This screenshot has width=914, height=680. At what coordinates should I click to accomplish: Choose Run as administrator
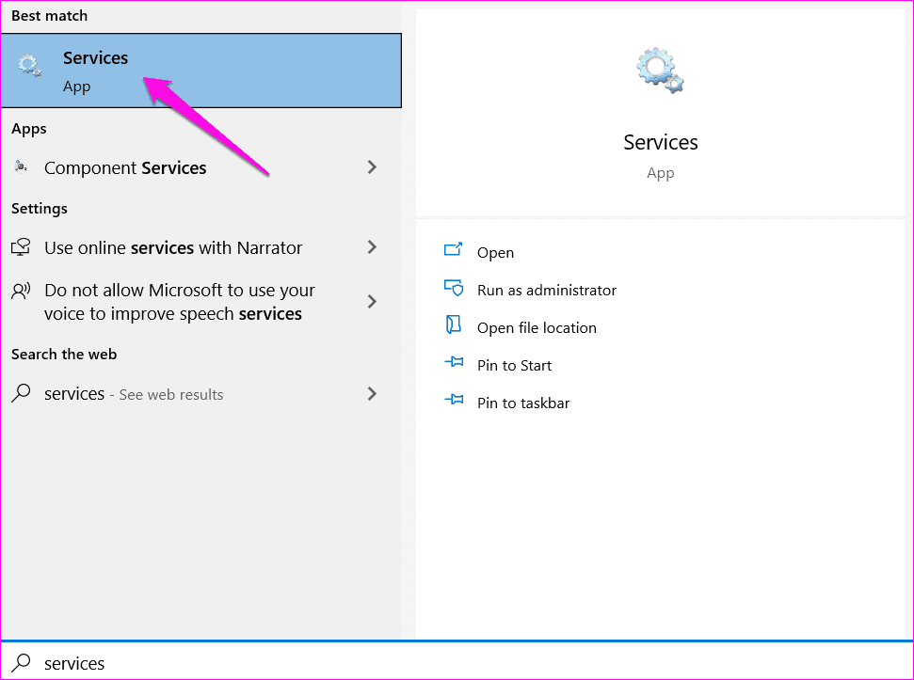coord(547,290)
